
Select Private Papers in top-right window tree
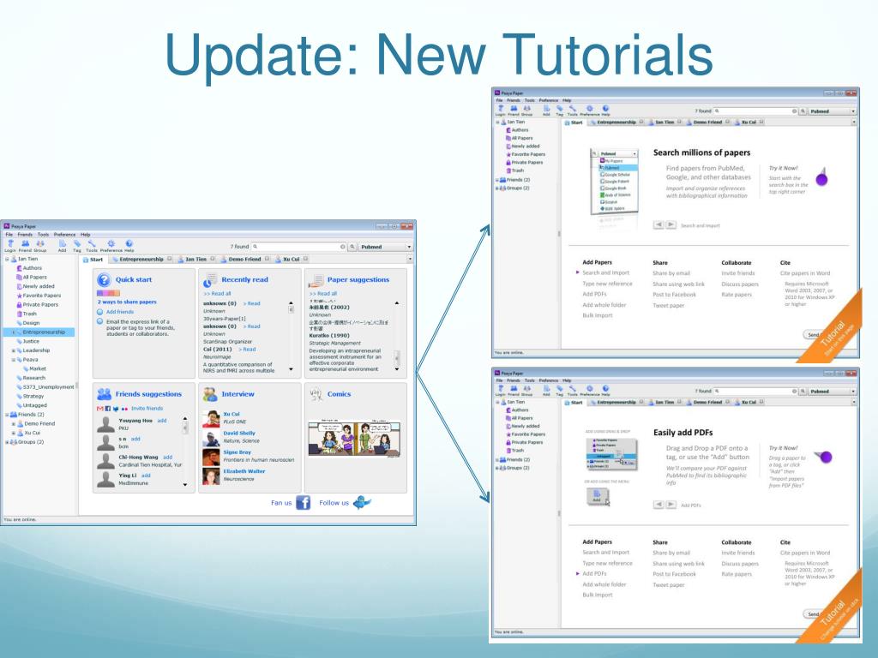pos(525,162)
